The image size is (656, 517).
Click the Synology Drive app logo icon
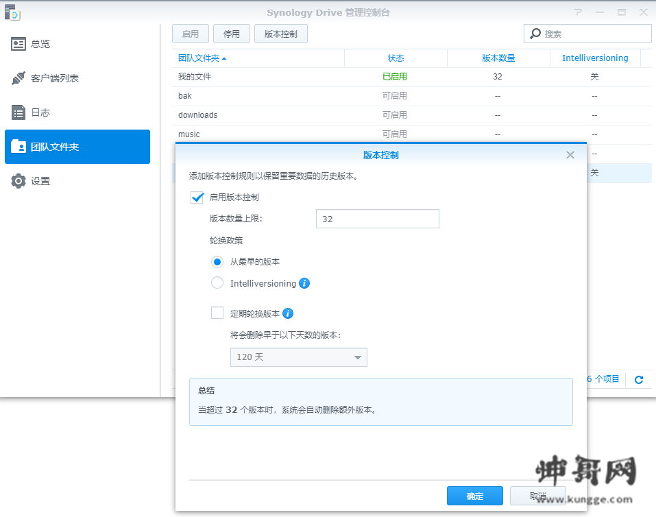coord(12,12)
